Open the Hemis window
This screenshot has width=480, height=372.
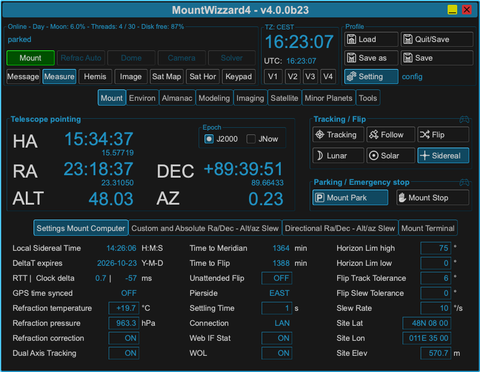tap(95, 77)
